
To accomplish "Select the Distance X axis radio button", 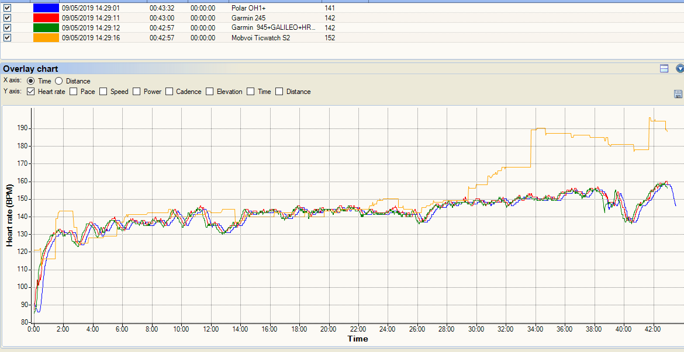I will coord(59,81).
